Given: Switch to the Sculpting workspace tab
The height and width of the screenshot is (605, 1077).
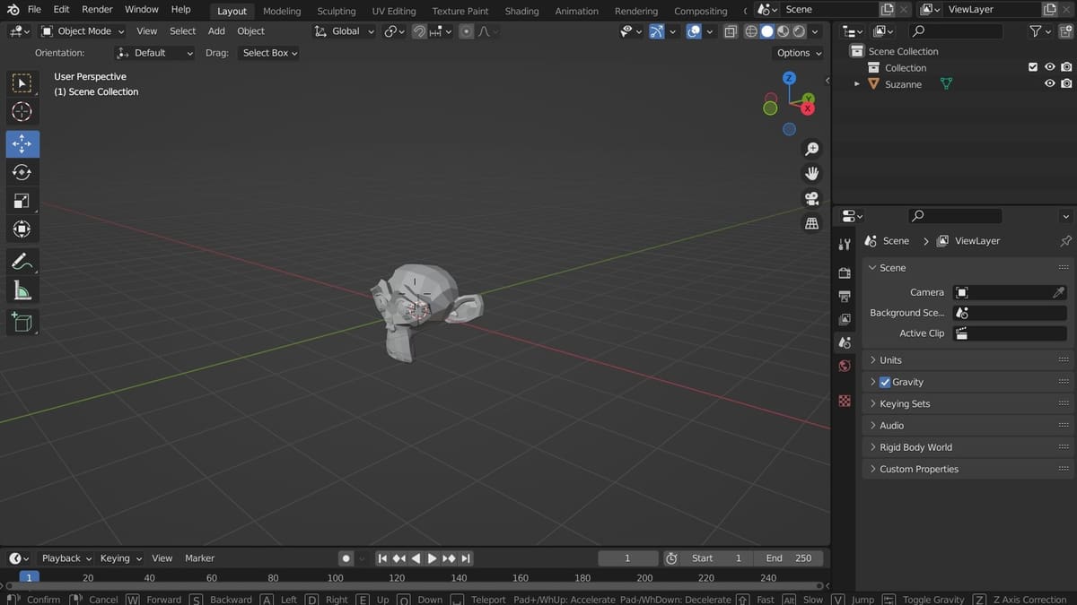Looking at the screenshot, I should [337, 11].
